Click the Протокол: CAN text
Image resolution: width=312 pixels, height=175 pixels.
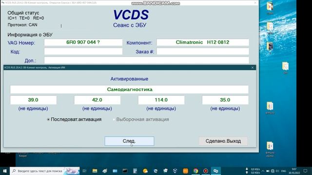22,25
